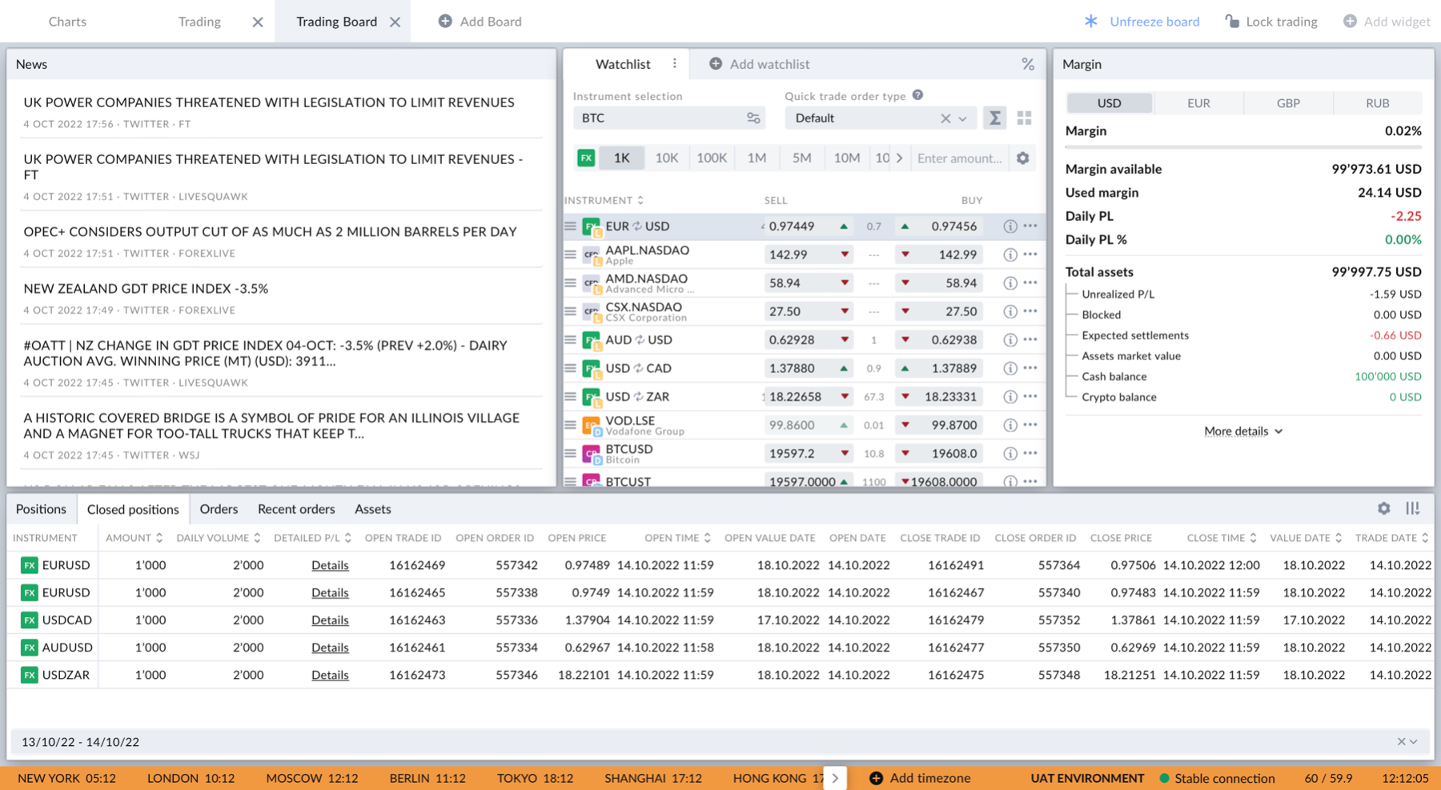1441x790 pixels.
Task: Expand More details in Margin panel
Action: click(x=1243, y=431)
